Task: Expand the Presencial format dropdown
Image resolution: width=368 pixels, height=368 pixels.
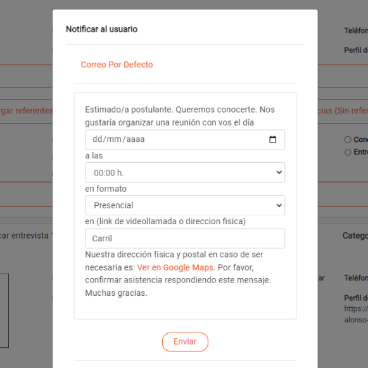Action: [x=185, y=205]
